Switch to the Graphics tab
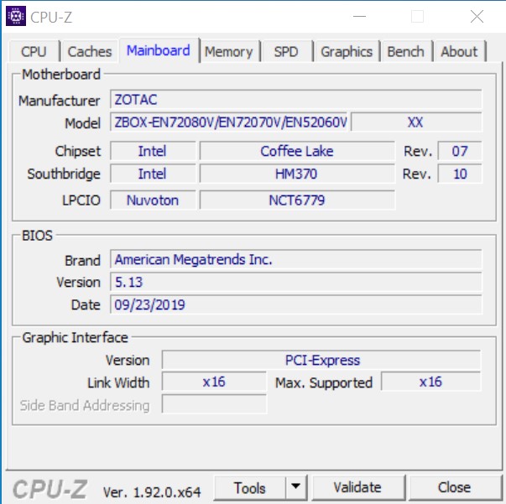Image resolution: width=506 pixels, height=504 pixels. [x=347, y=51]
